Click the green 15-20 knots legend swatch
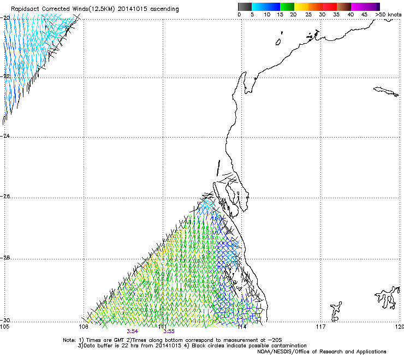This screenshot has height=355, width=404. 287,7
